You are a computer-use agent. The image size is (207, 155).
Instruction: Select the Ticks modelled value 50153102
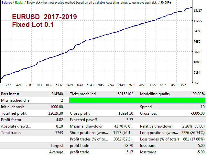[x=125, y=94]
